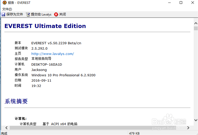Click the 计算机 label above 用户
Image resolution: width=198 pixels, height=135 pixels.
(20, 64)
